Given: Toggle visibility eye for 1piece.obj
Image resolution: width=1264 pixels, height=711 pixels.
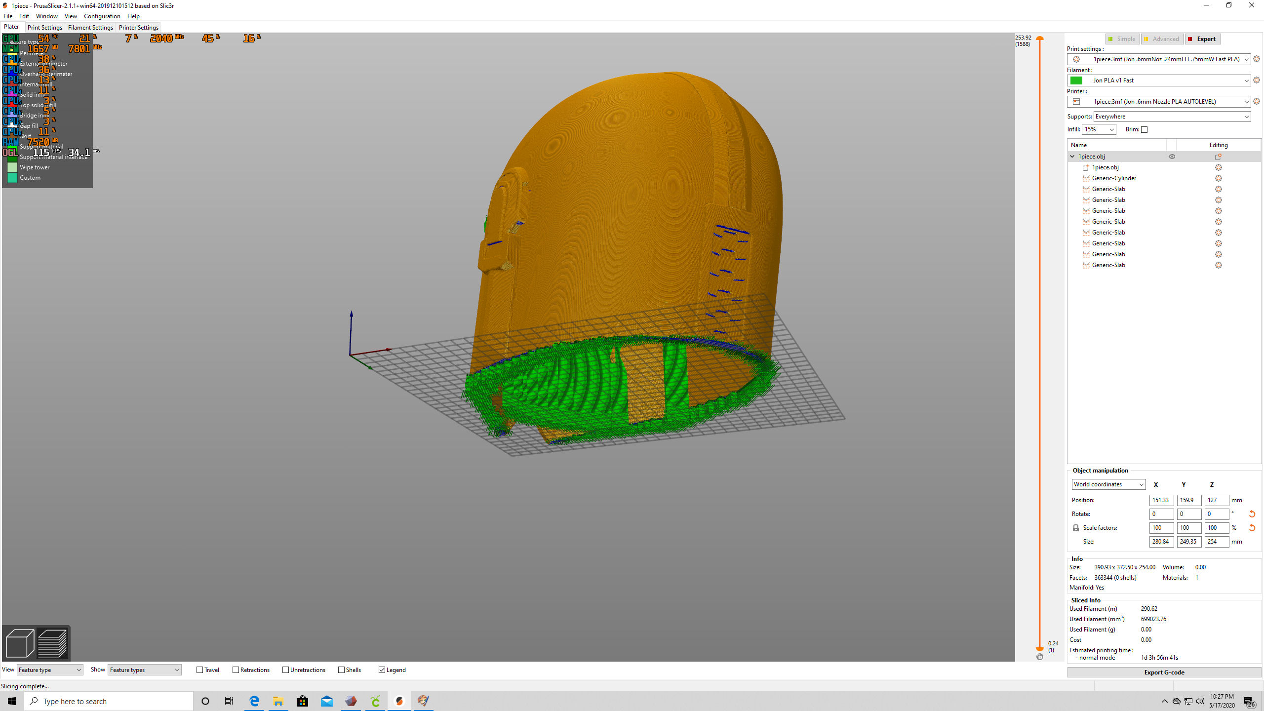Looking at the screenshot, I should [1172, 157].
